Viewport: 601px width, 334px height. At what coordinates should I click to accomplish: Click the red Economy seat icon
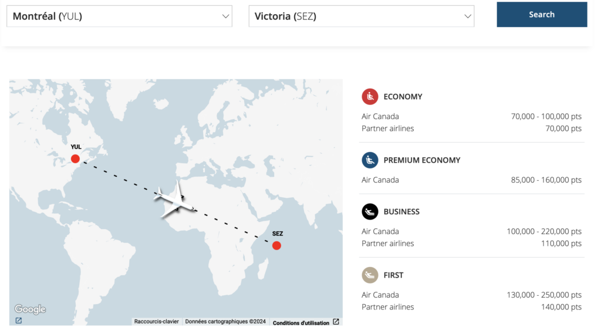click(x=370, y=97)
